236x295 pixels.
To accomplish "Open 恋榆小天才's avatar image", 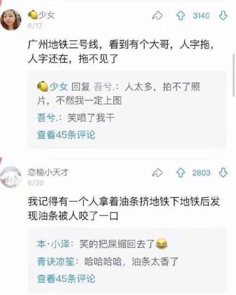I will click(x=11, y=177).
